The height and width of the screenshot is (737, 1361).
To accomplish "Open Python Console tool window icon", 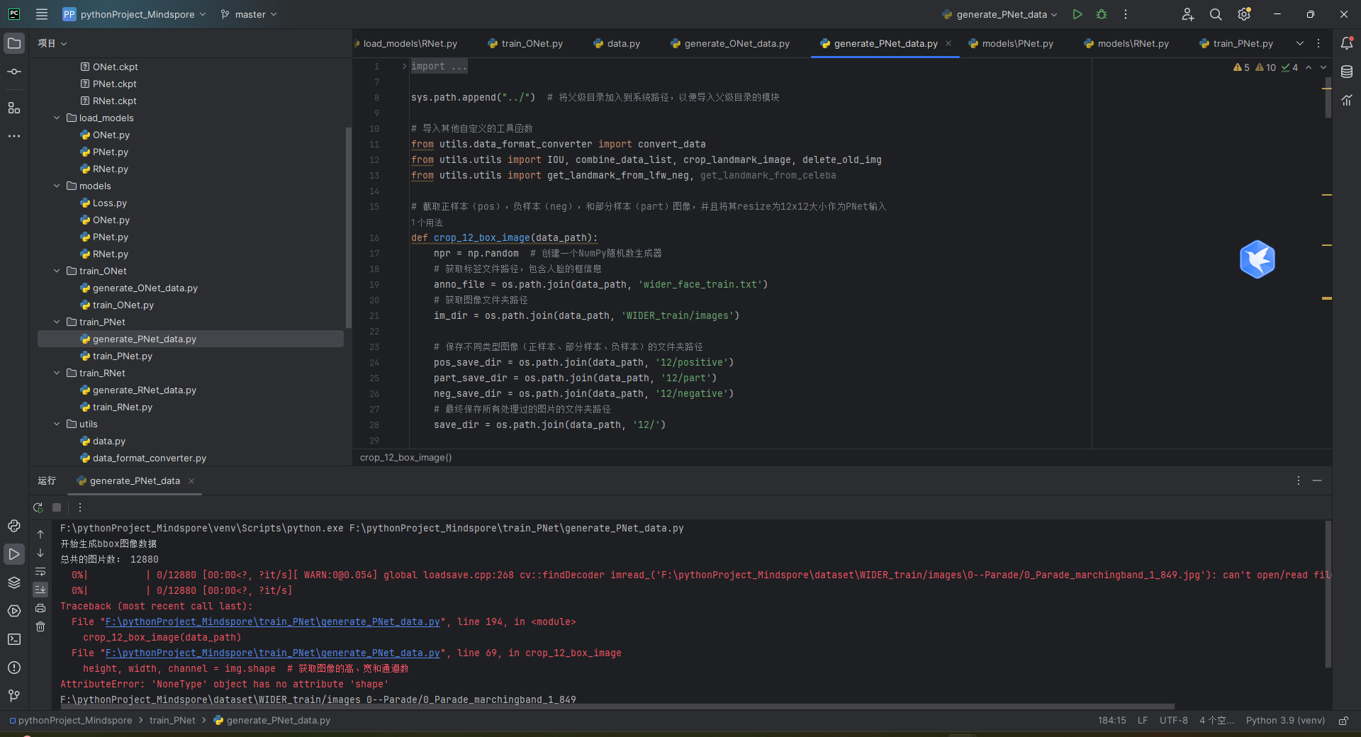I will 14,526.
